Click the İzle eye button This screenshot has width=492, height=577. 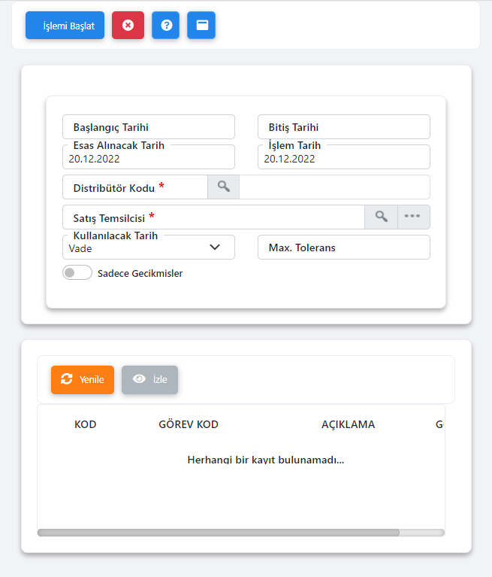[x=149, y=380]
